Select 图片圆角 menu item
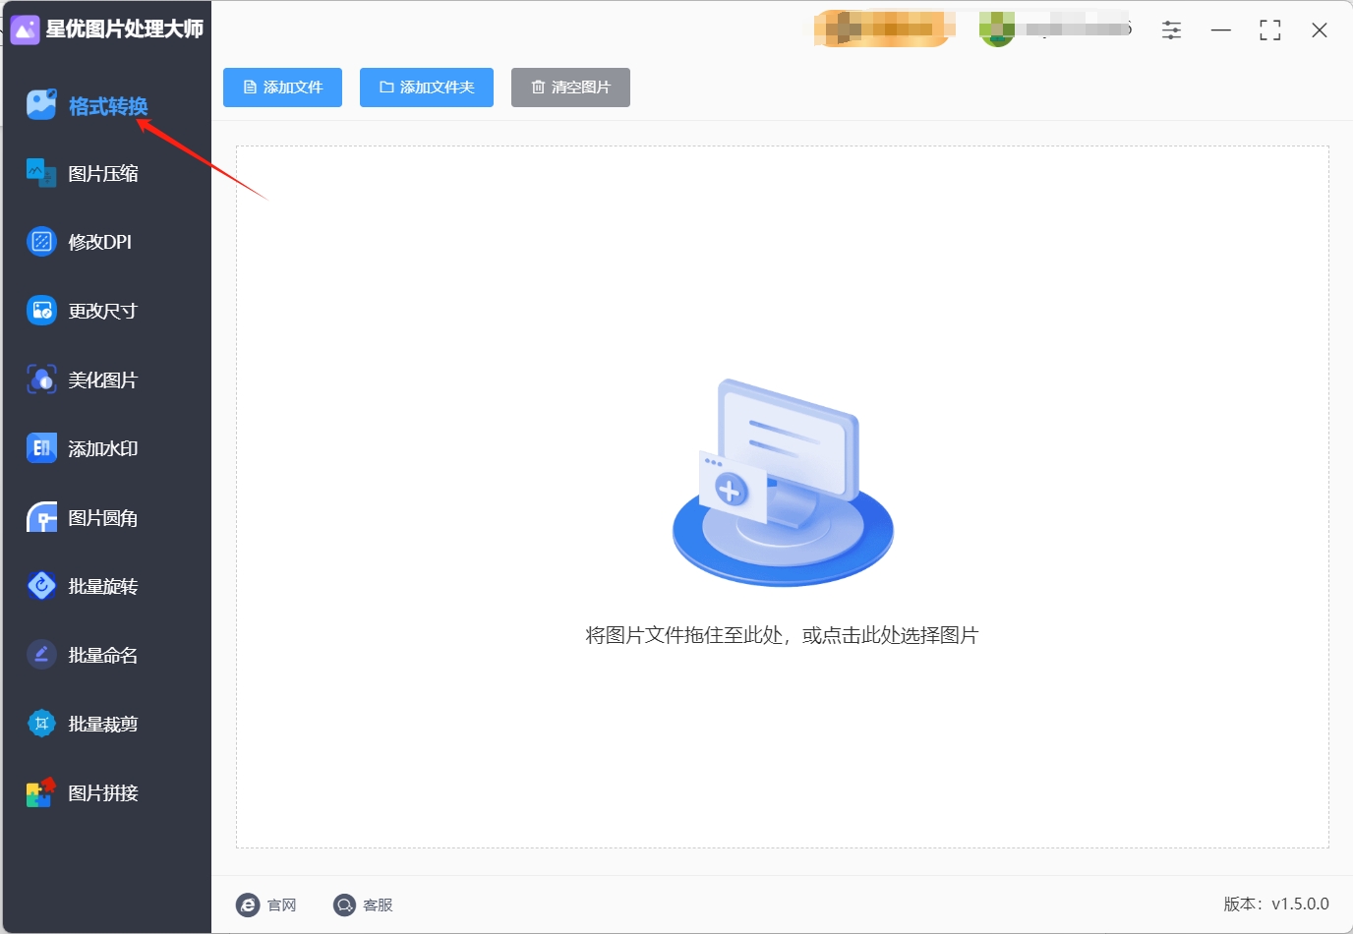This screenshot has width=1353, height=934. (103, 518)
